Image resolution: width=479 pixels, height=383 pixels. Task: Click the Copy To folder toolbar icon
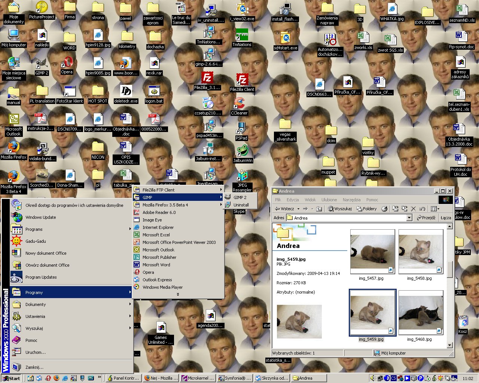pyautogui.click(x=405, y=209)
